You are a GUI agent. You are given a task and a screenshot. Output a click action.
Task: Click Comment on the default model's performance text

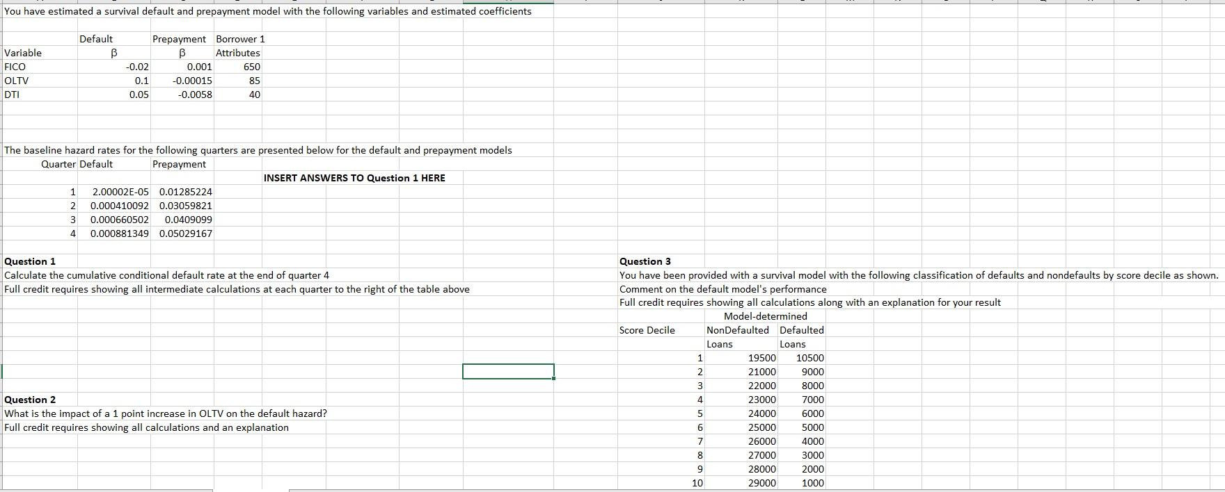coord(723,289)
